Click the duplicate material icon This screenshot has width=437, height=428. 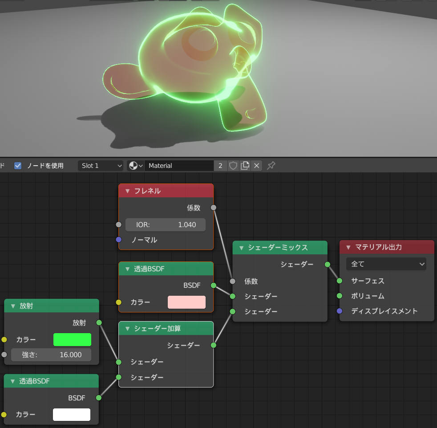245,166
